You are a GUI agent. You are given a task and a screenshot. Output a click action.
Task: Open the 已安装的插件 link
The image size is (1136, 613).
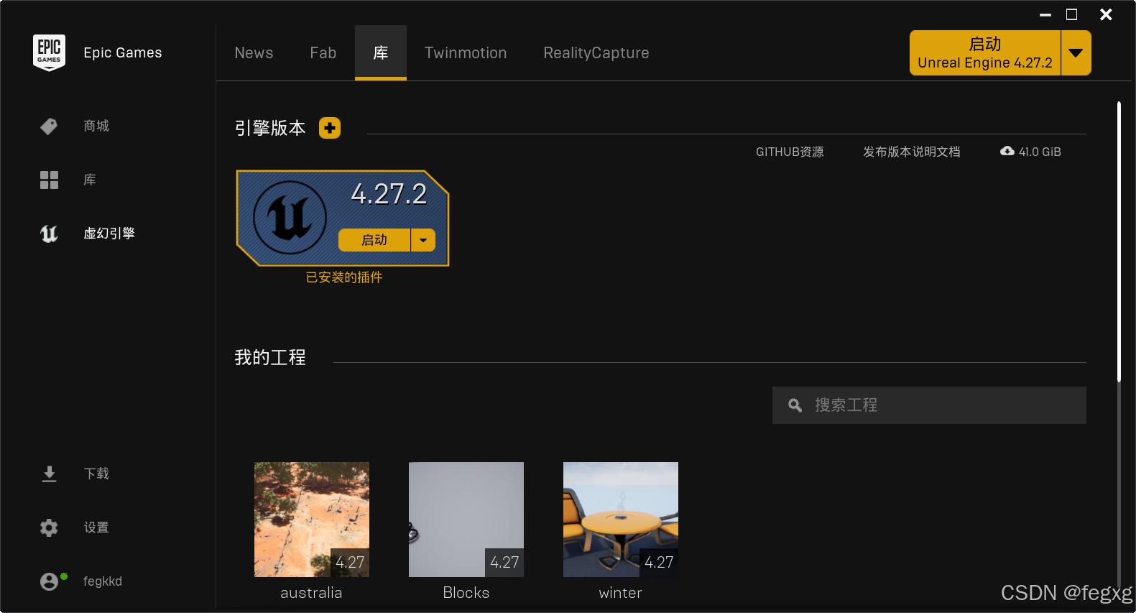344,277
